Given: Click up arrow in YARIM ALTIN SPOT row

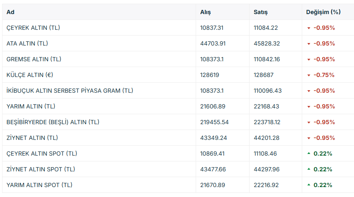Looking at the screenshot, I should 309,185.
